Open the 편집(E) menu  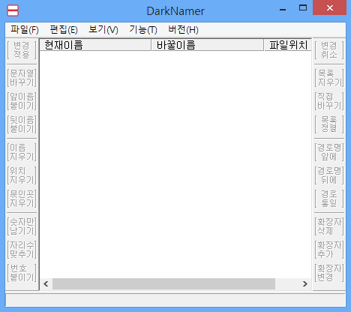(x=64, y=30)
